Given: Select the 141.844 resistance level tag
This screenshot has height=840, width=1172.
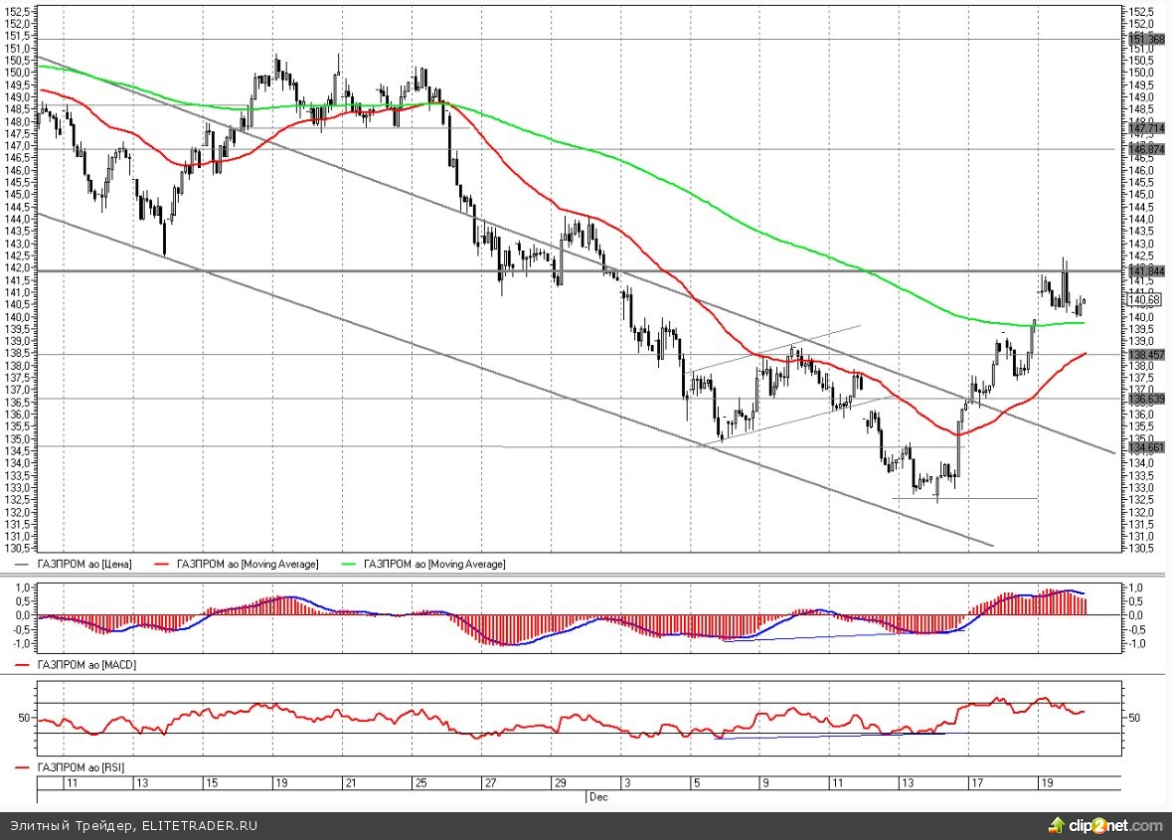Looking at the screenshot, I should pos(1145,270).
